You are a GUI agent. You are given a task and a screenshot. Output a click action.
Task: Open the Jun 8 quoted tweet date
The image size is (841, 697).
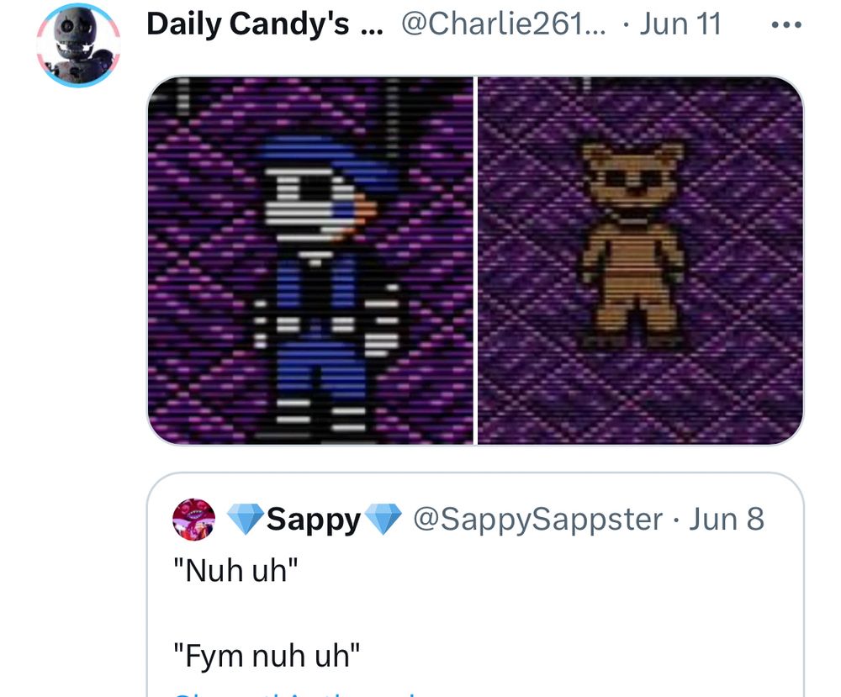point(727,519)
